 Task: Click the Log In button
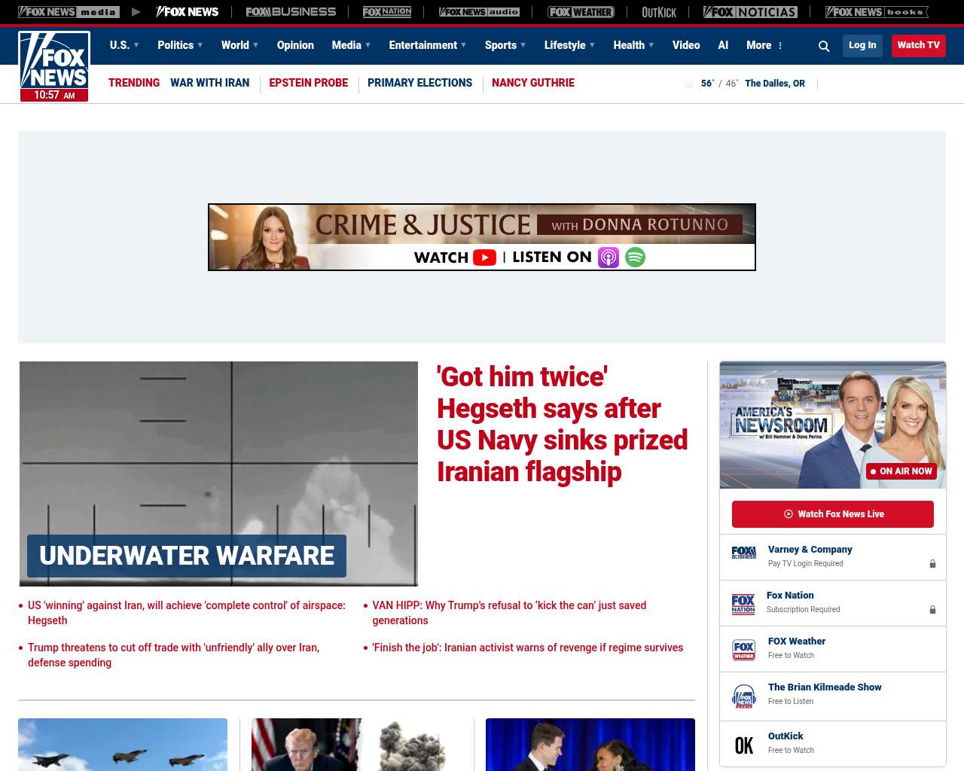tap(862, 45)
